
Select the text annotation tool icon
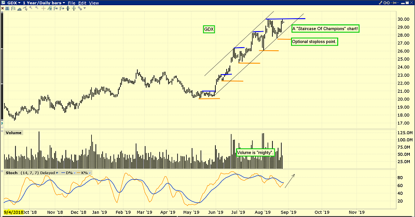[x=7, y=8]
